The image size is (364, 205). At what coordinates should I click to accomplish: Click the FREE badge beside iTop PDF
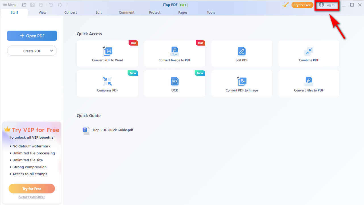[183, 5]
